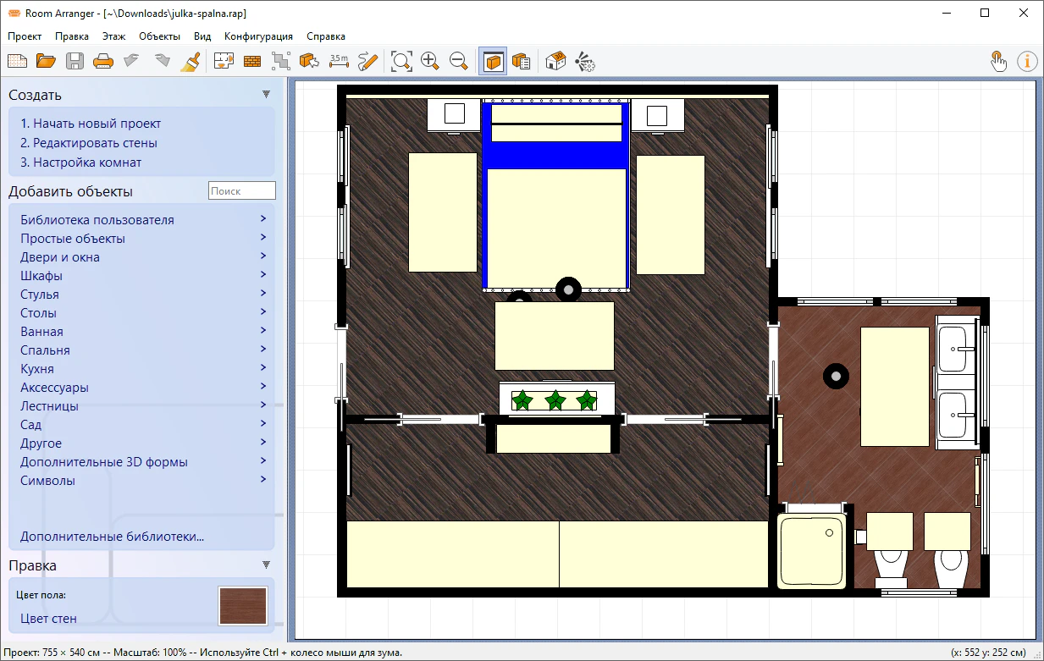This screenshot has width=1044, height=661.
Task: Collapse the Правка panel arrow
Action: coord(266,565)
